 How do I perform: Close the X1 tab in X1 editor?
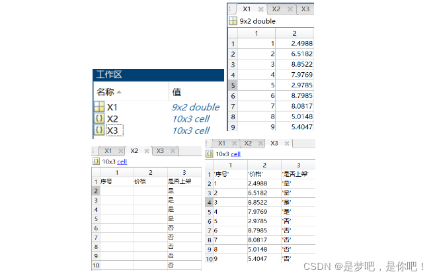coord(260,9)
